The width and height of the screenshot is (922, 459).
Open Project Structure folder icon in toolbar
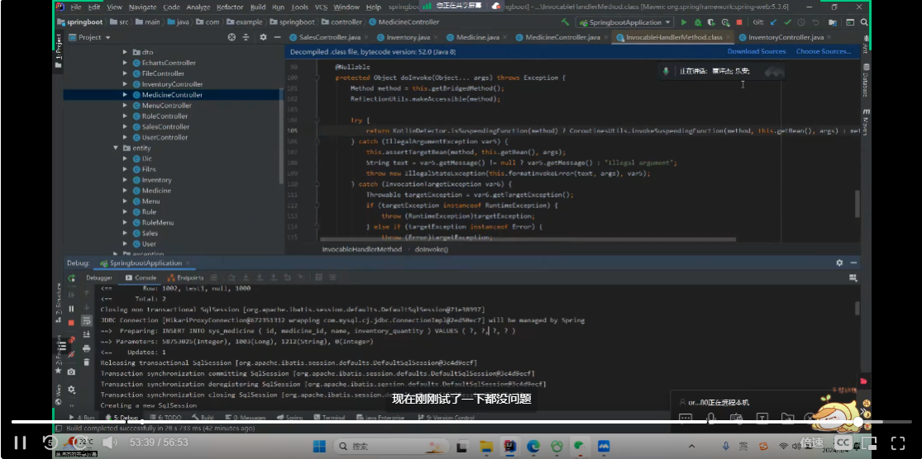833,22
